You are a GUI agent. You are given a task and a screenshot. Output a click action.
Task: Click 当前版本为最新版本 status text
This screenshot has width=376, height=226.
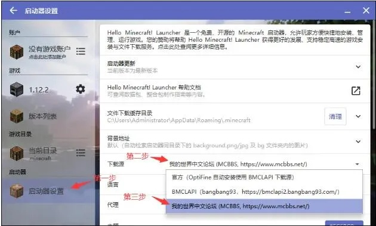132,71
